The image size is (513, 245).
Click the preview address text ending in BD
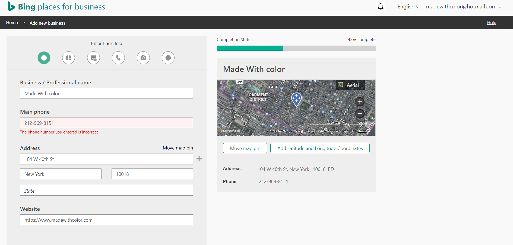click(x=296, y=169)
